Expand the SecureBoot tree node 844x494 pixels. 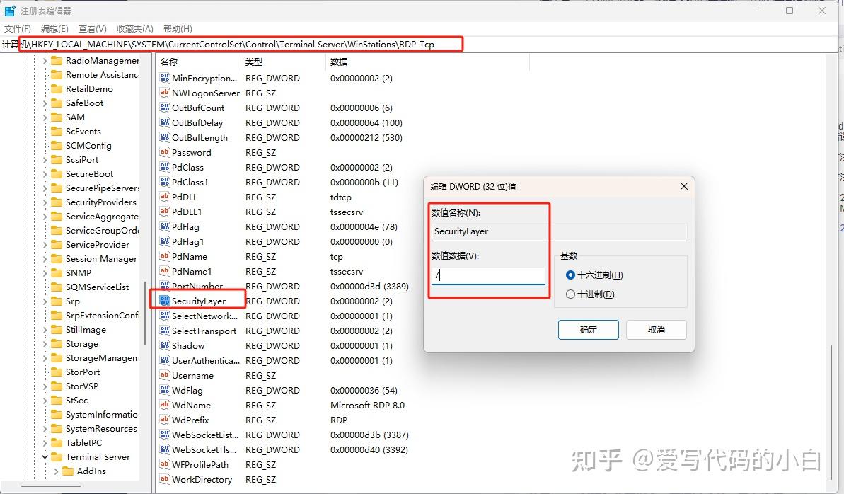pos(44,173)
